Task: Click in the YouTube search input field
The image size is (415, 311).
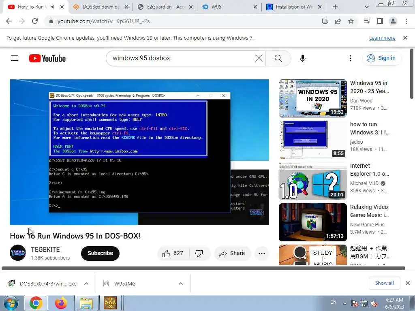Action: click(x=183, y=58)
